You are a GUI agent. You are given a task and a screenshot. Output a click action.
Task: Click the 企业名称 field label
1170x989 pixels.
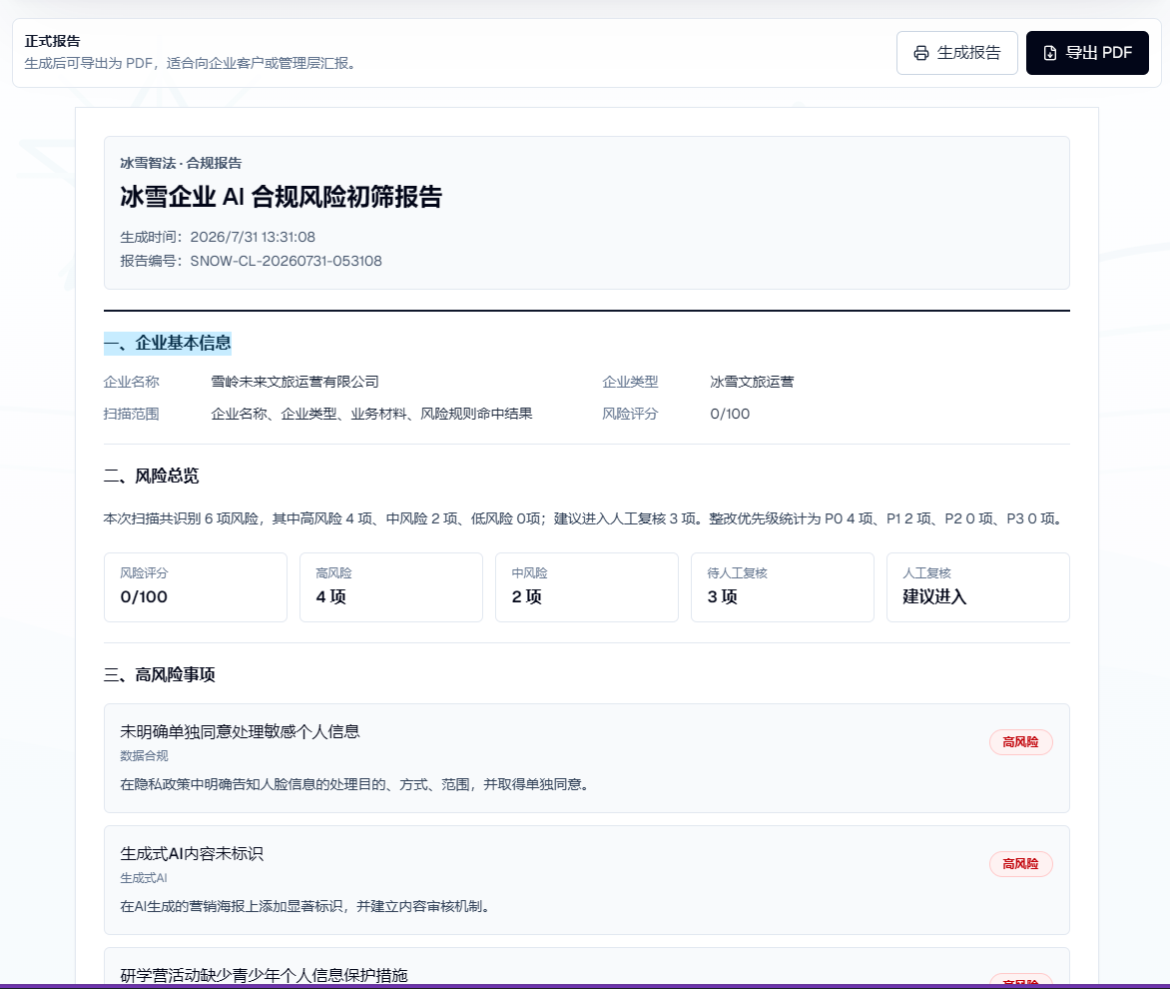[x=132, y=383]
